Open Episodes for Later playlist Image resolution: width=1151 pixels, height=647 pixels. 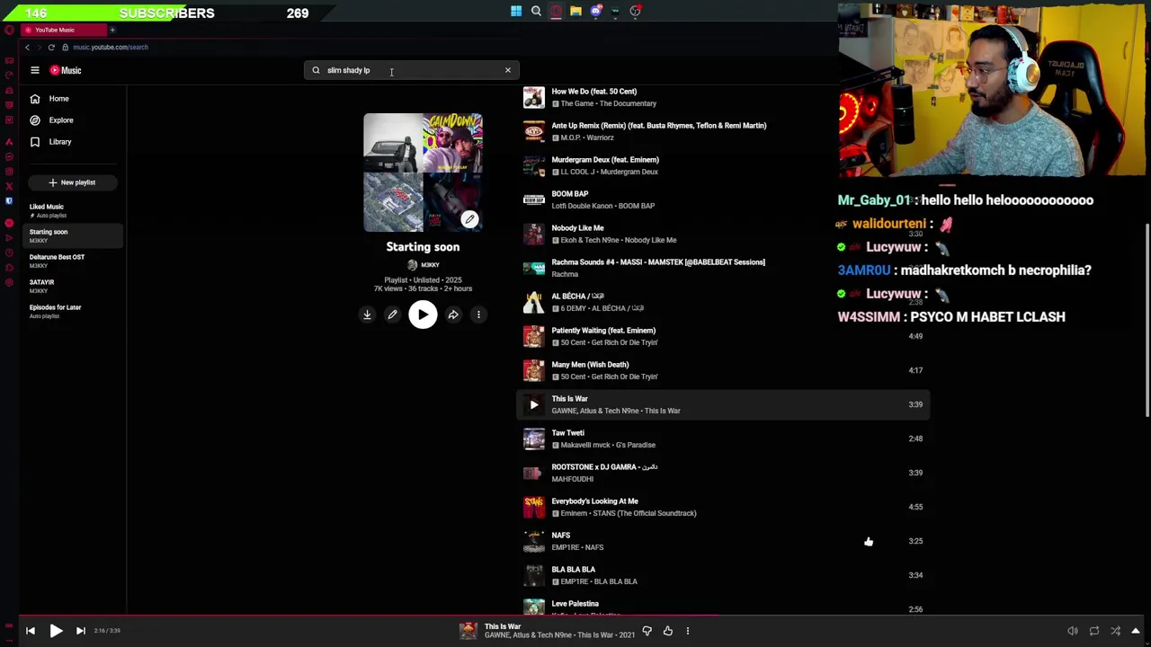click(72, 311)
